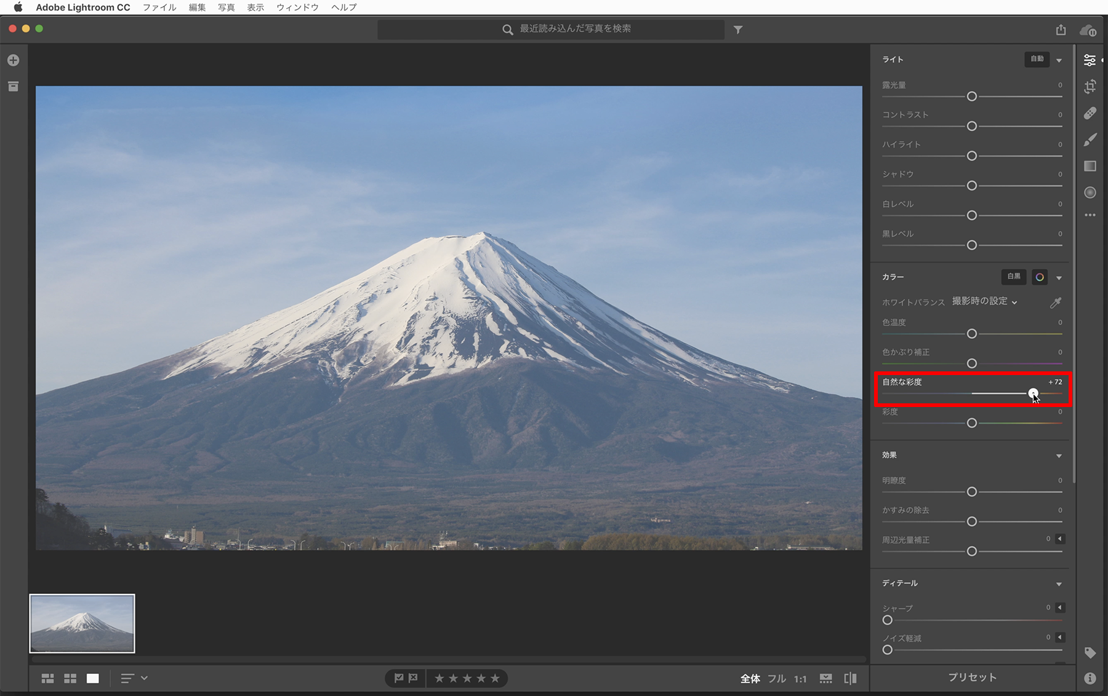Switch to photo grid view icon
The width and height of the screenshot is (1108, 696).
click(x=47, y=678)
